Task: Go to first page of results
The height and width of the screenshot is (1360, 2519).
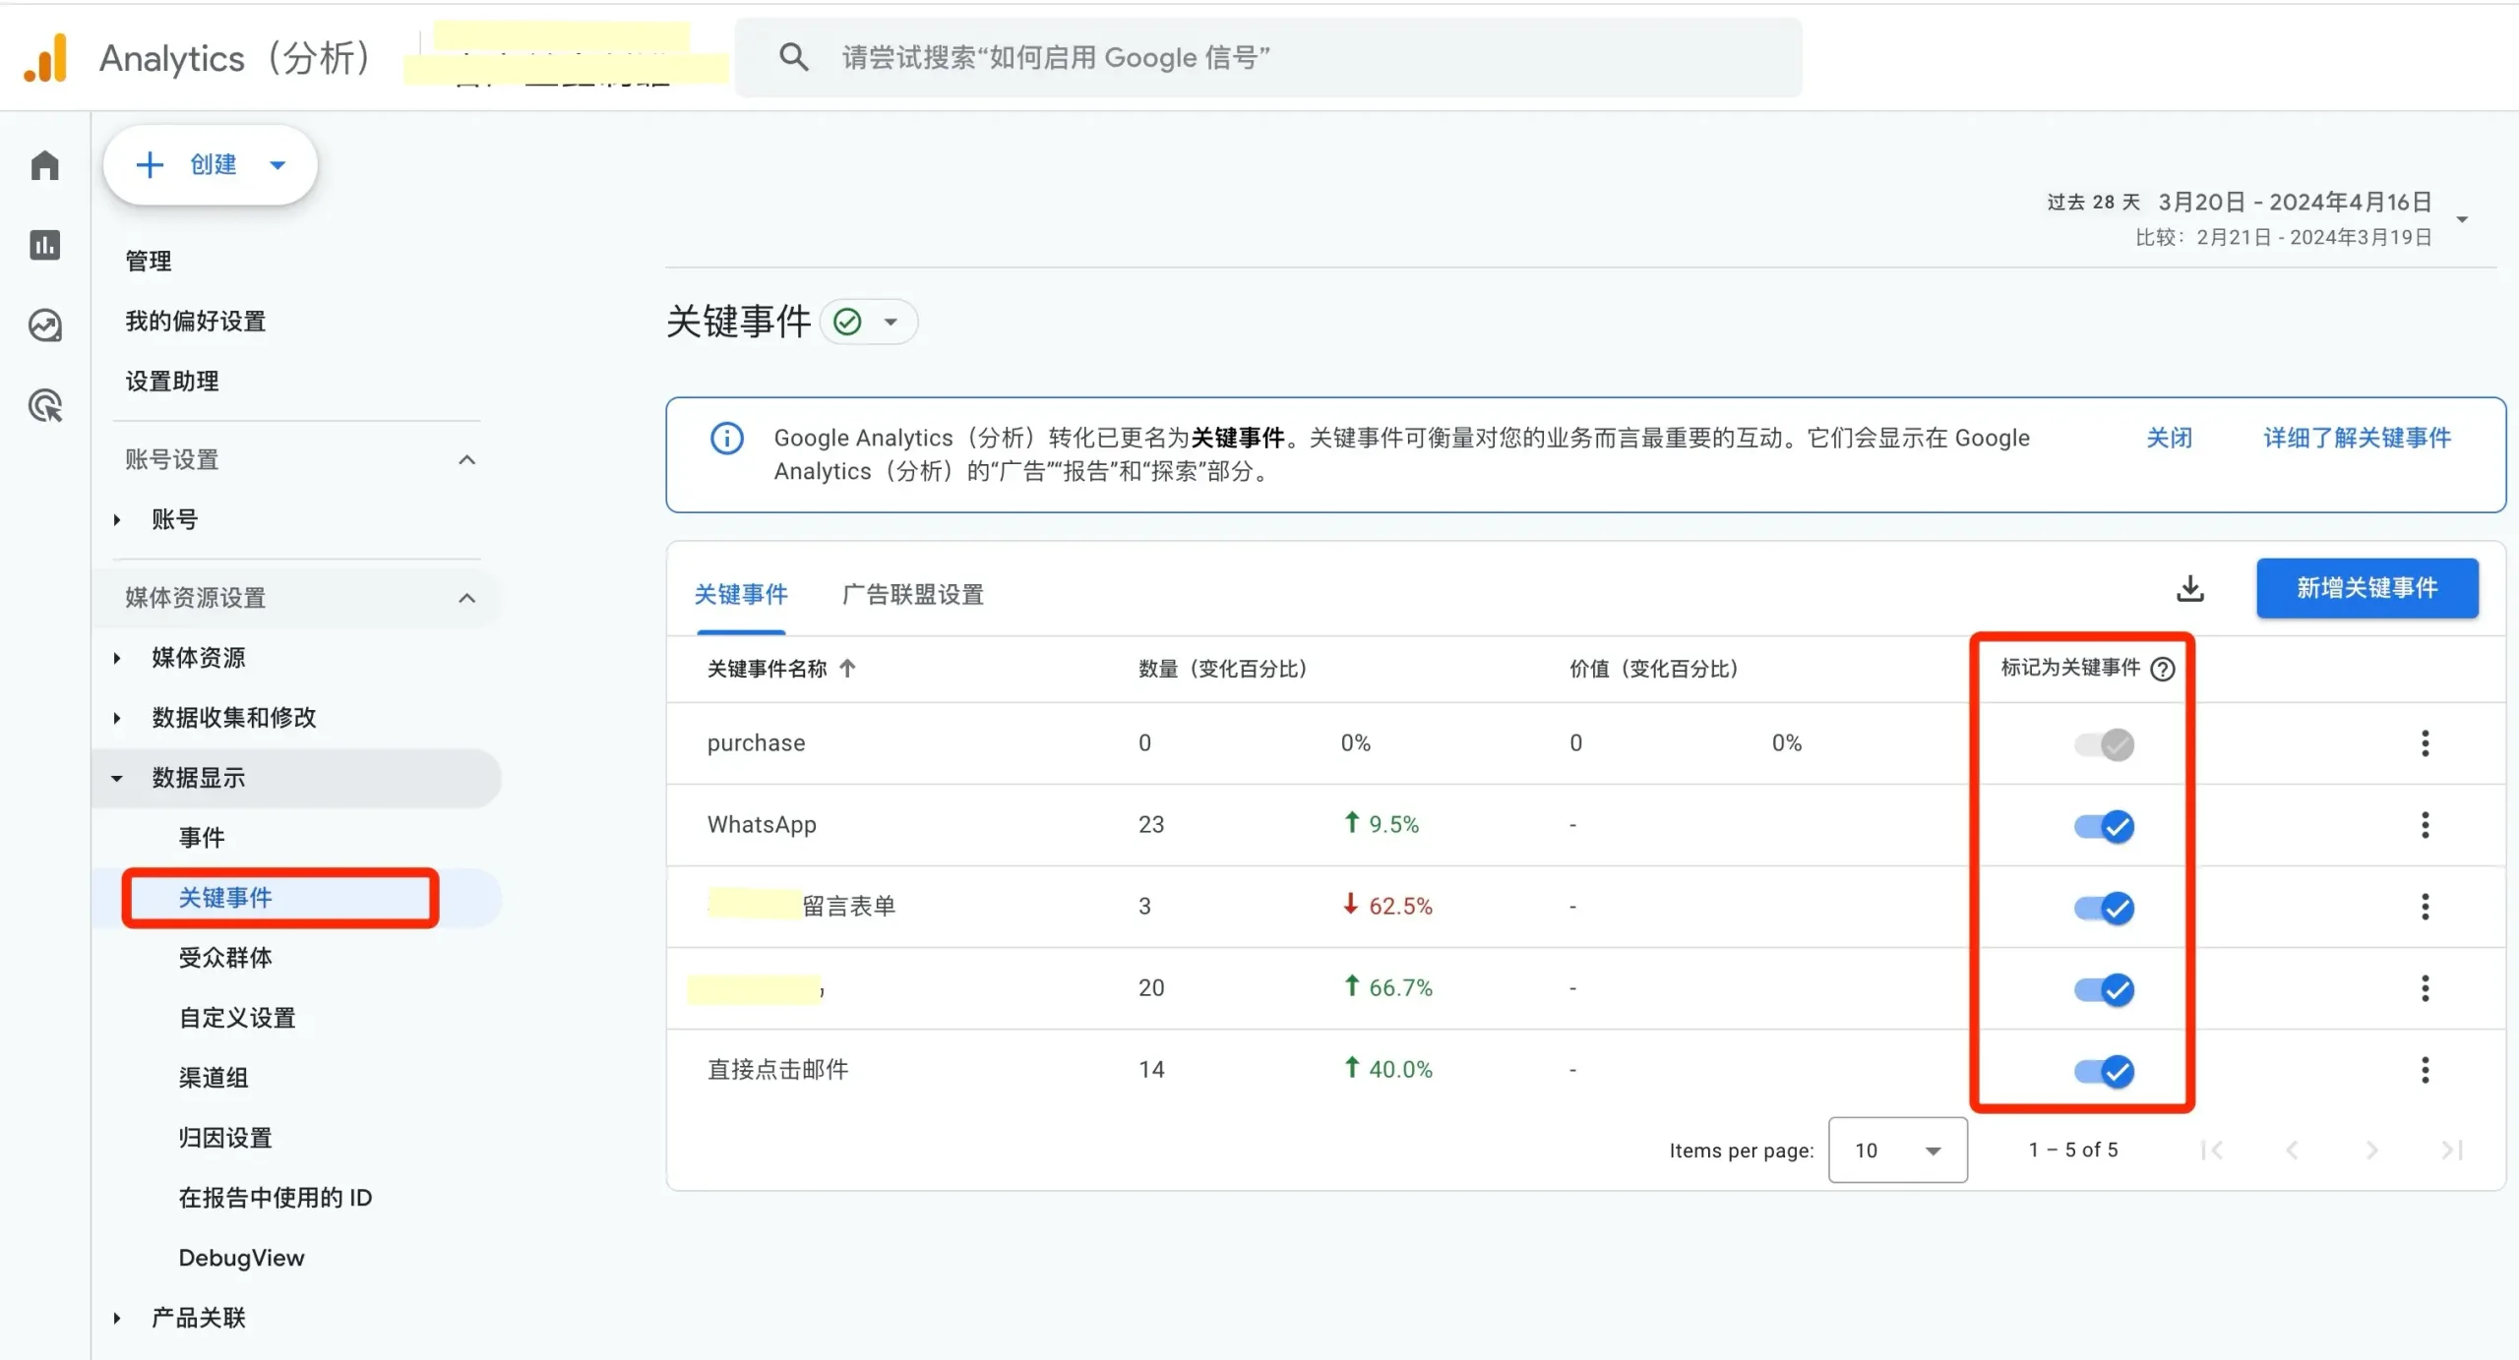Action: [x=2212, y=1151]
